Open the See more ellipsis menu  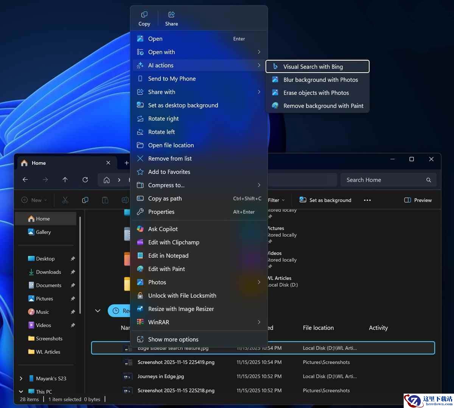coord(367,200)
